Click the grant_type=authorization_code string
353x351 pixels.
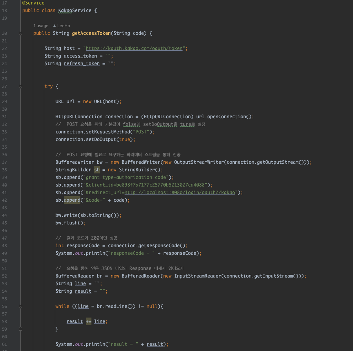(126, 177)
